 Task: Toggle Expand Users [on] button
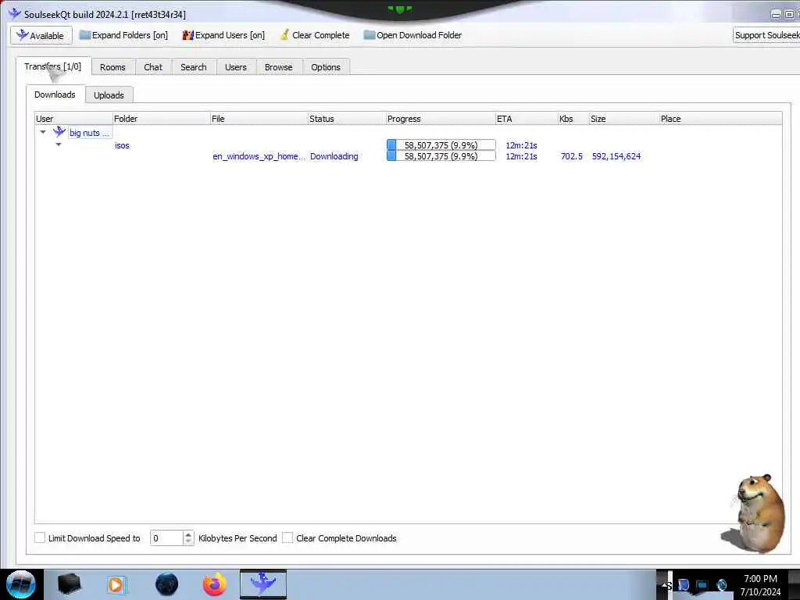point(223,35)
